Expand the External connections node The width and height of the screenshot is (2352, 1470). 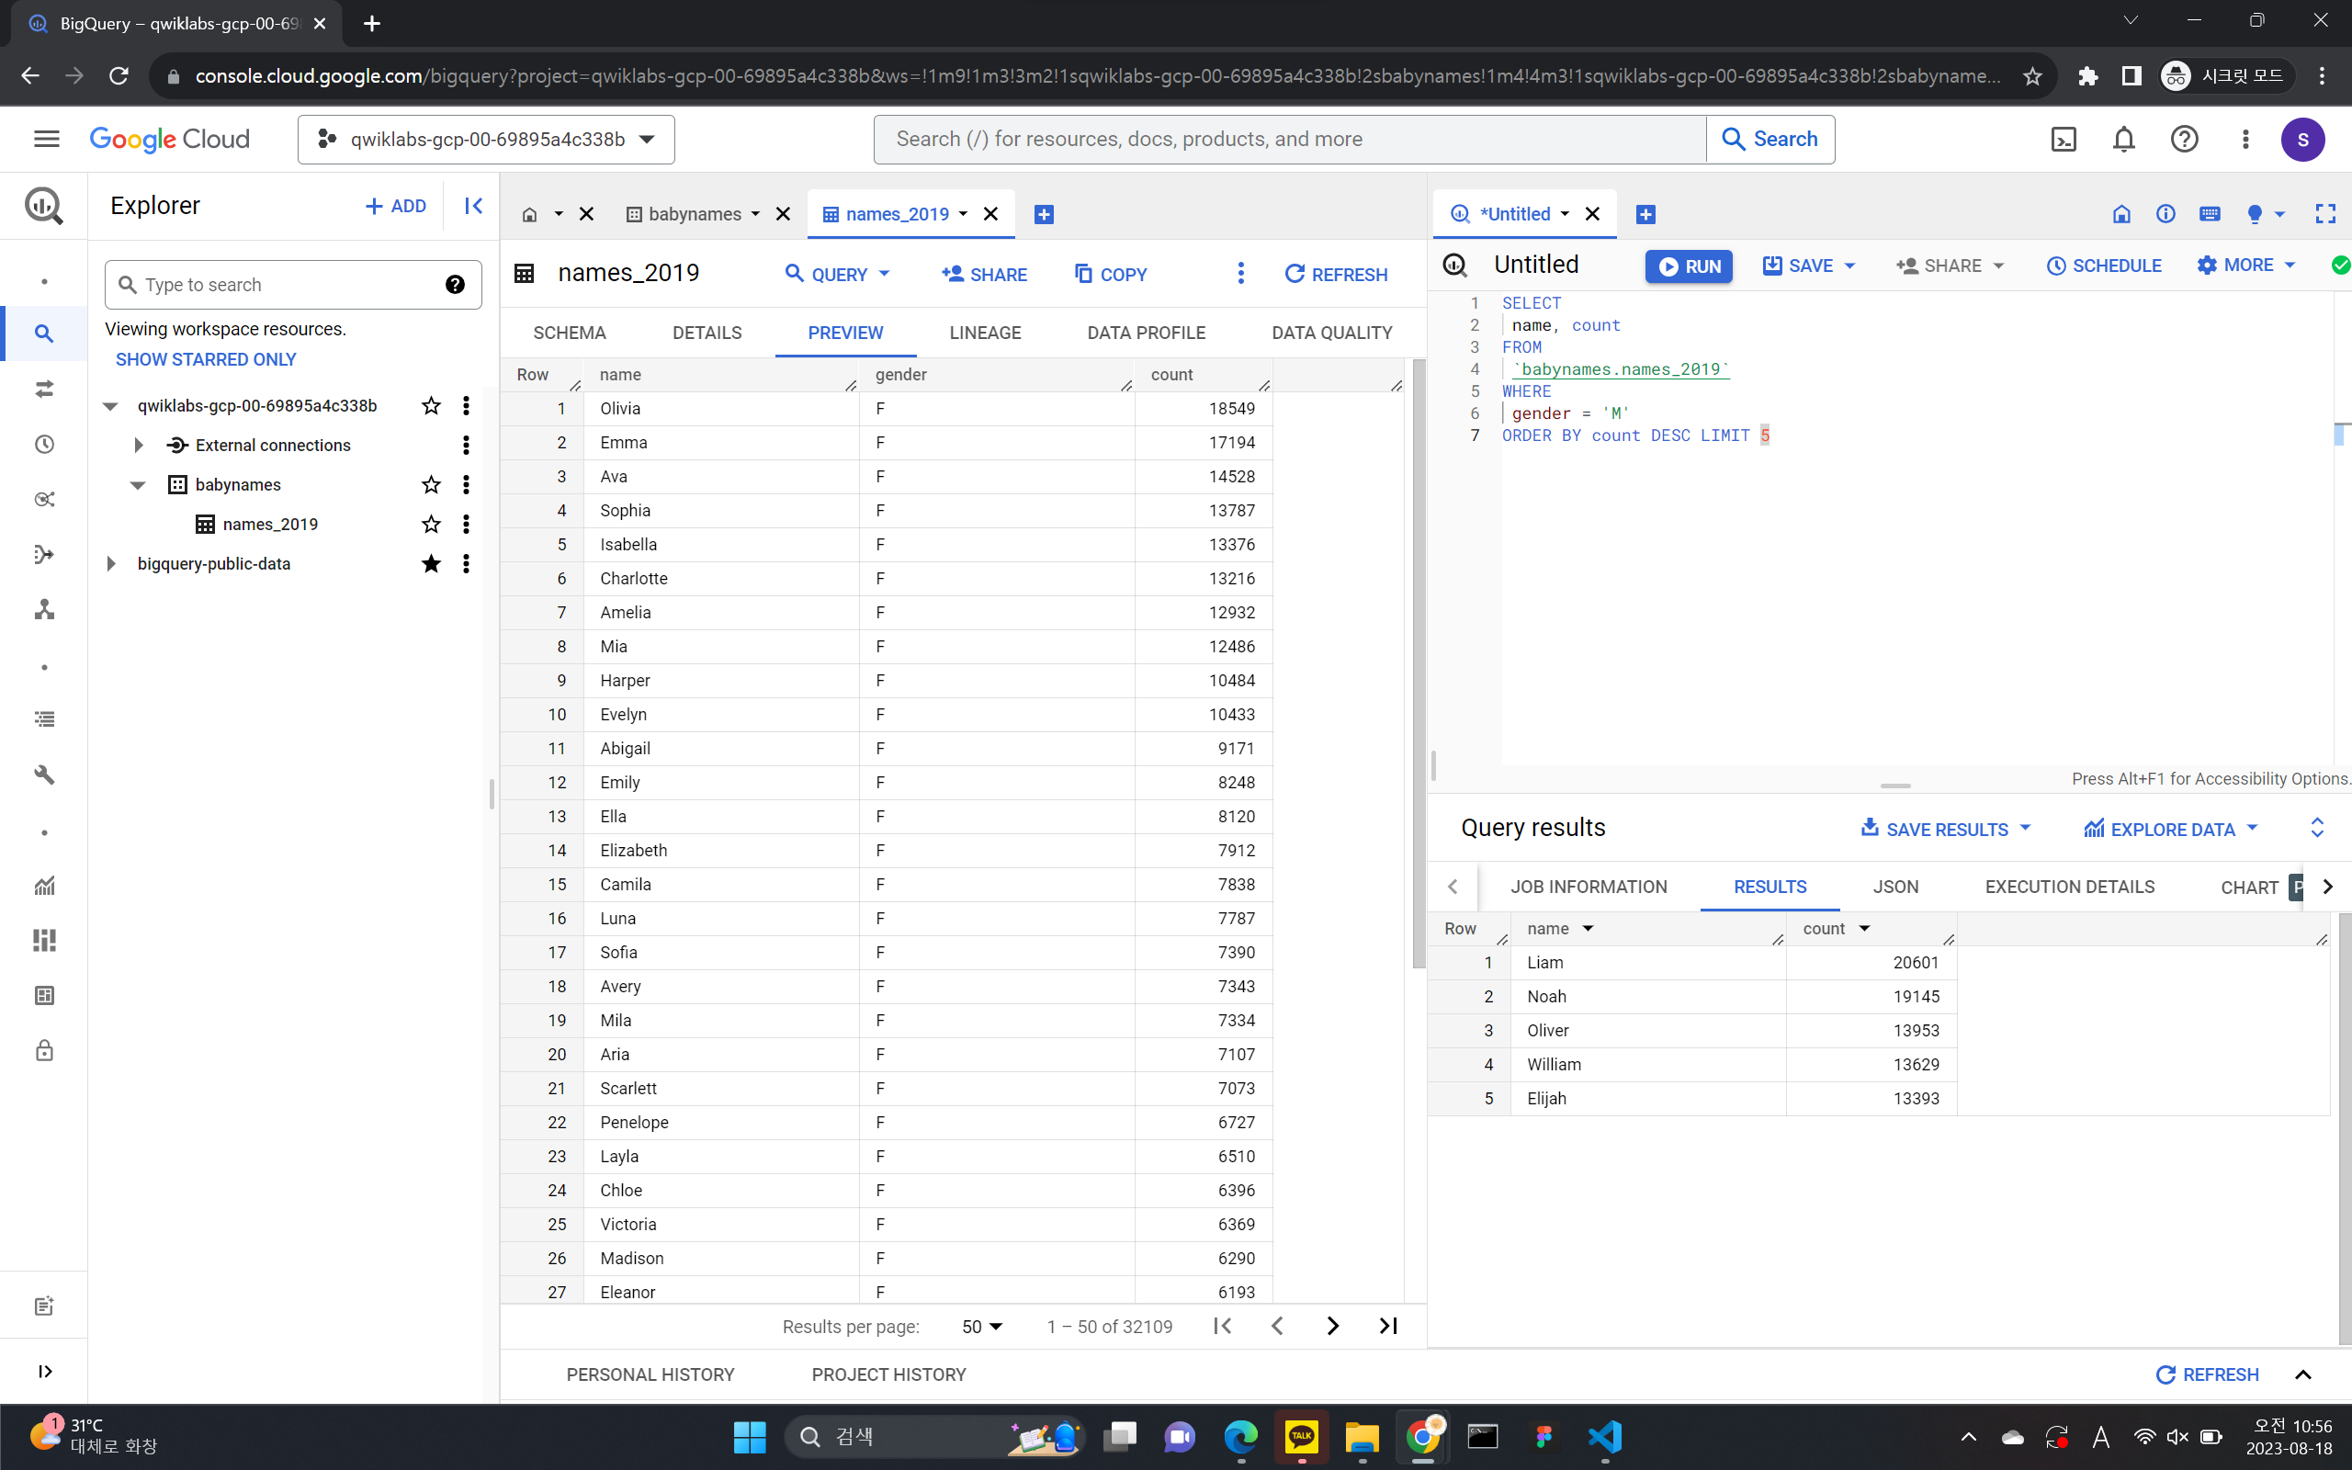coord(138,445)
